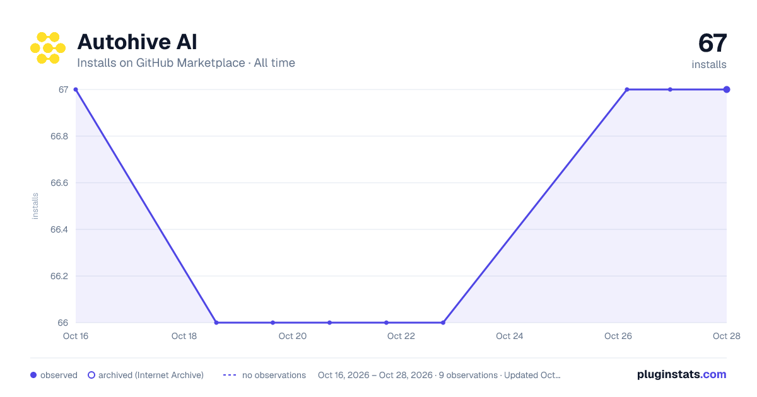Click the '9 observations' date range text
The width and height of the screenshot is (757, 397).
click(x=439, y=375)
